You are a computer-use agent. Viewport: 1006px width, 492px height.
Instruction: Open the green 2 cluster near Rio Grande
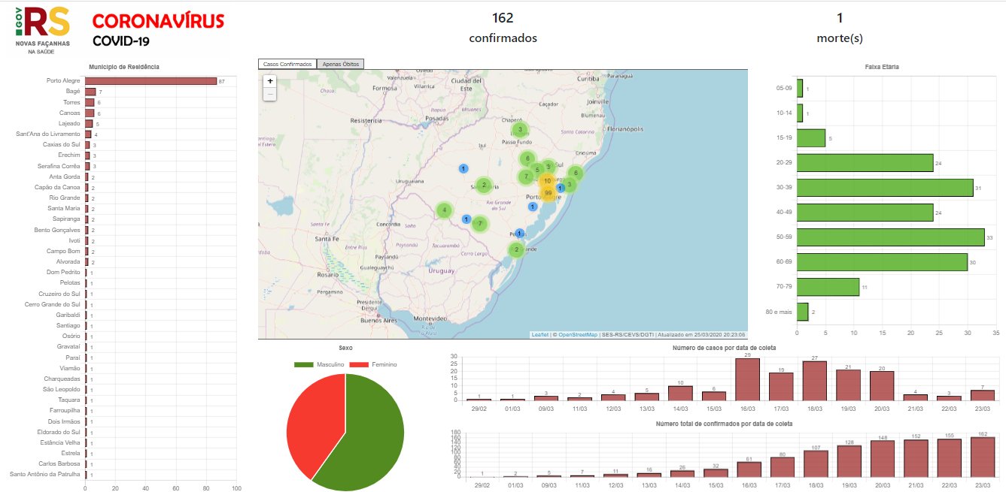point(516,249)
